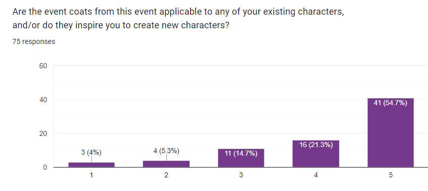
Task: Click the bar labeled 11 (14.7%)
Action: [241, 158]
